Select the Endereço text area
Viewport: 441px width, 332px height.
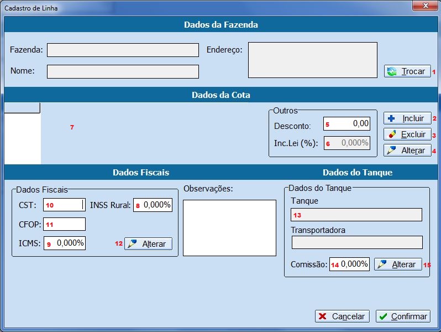[x=312, y=60]
